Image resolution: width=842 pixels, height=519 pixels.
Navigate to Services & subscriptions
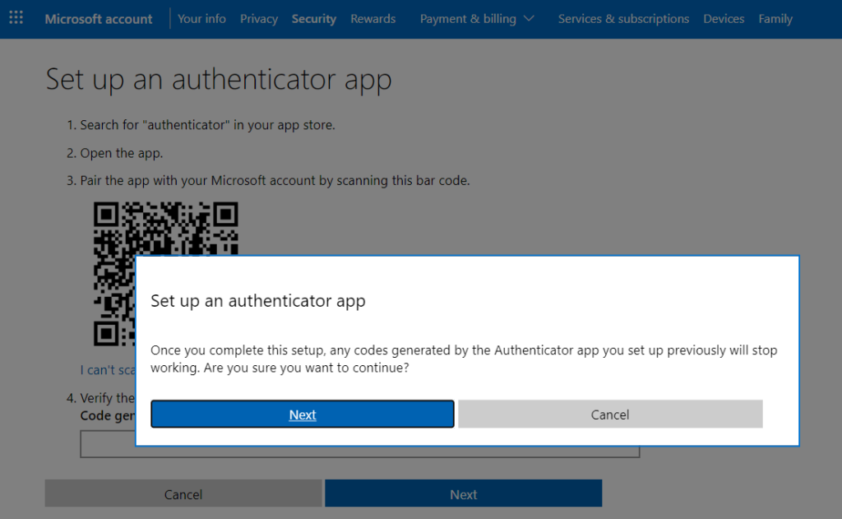(x=623, y=18)
